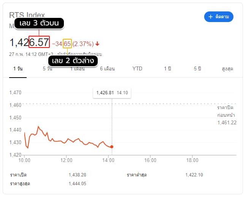The height and width of the screenshot is (197, 246).
Task: Click the previous close value 1,461.22
Action: pyautogui.click(x=227, y=122)
